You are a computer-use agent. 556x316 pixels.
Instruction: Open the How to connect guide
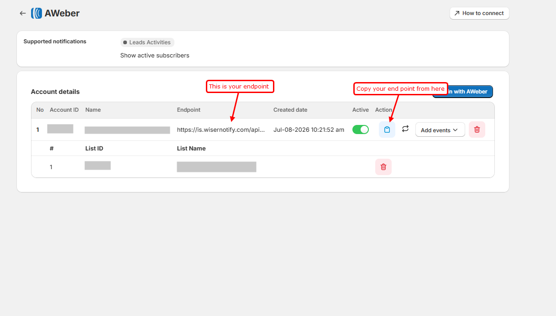(x=479, y=13)
